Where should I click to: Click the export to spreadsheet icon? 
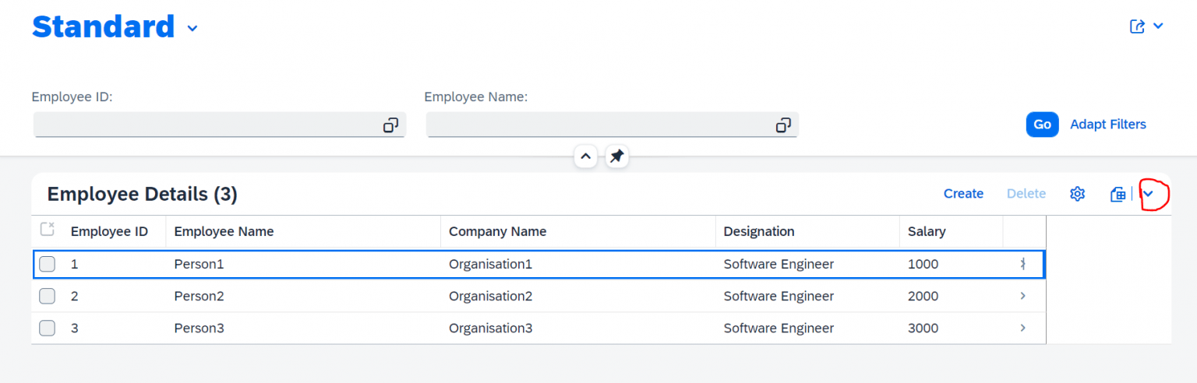(x=1118, y=194)
